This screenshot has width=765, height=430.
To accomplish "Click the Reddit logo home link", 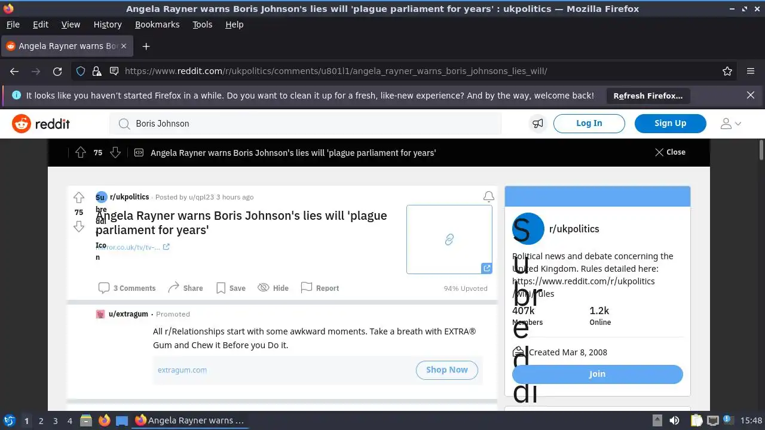I will [41, 124].
